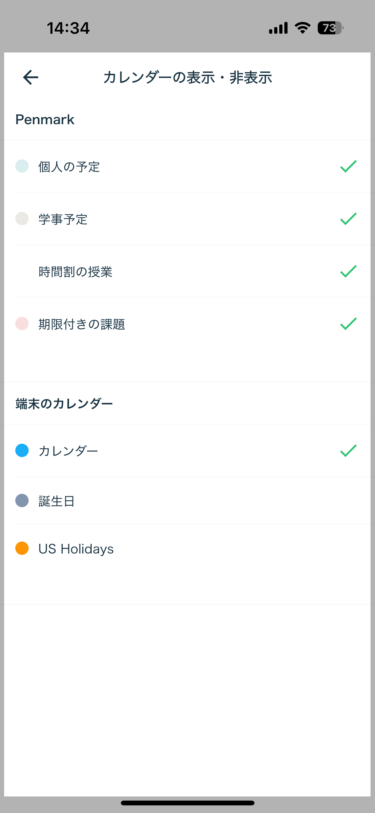Viewport: 375px width, 813px height.
Task: Tap the orange US Holidays color dot
Action: [x=22, y=548]
